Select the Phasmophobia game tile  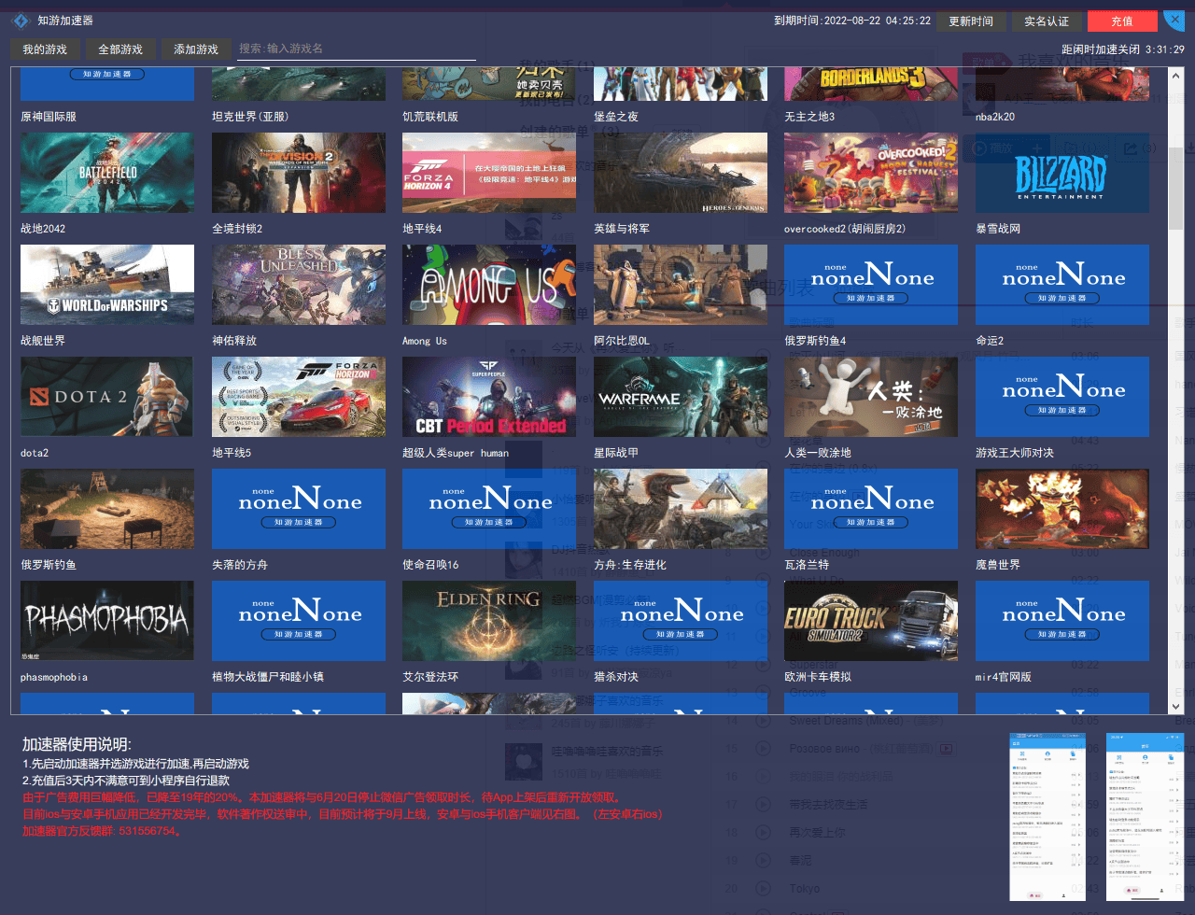click(x=107, y=621)
